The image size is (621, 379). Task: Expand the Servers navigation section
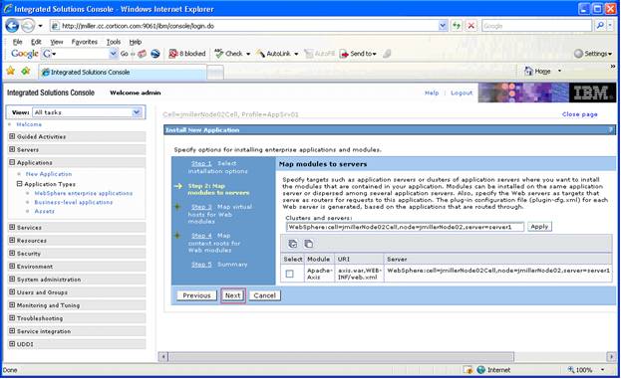(x=12, y=149)
